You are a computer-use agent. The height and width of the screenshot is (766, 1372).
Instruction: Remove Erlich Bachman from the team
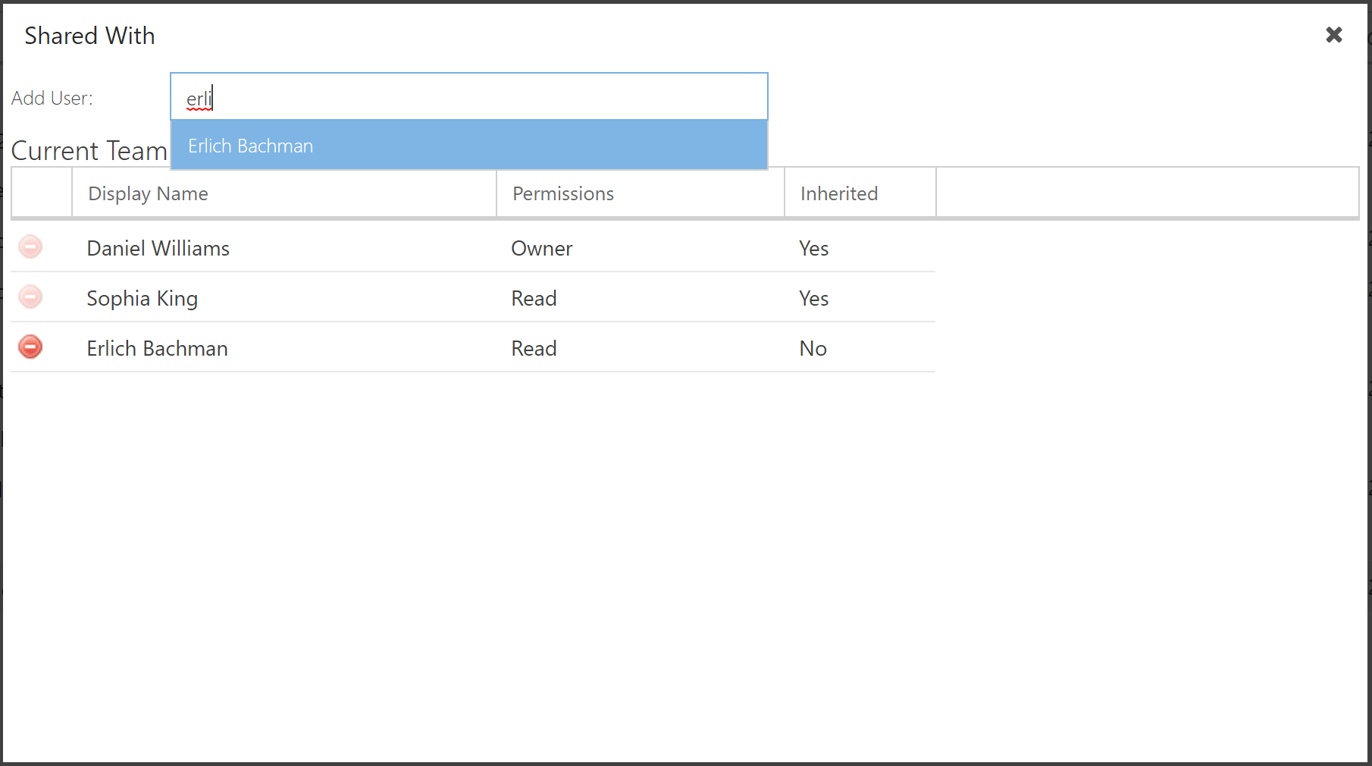(30, 347)
